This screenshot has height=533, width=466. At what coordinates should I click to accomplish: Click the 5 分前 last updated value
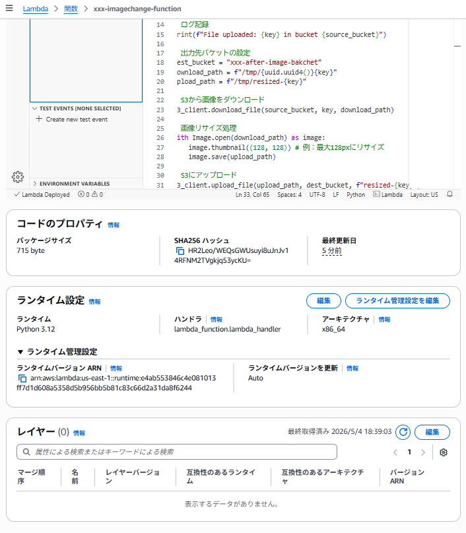pyautogui.click(x=332, y=251)
